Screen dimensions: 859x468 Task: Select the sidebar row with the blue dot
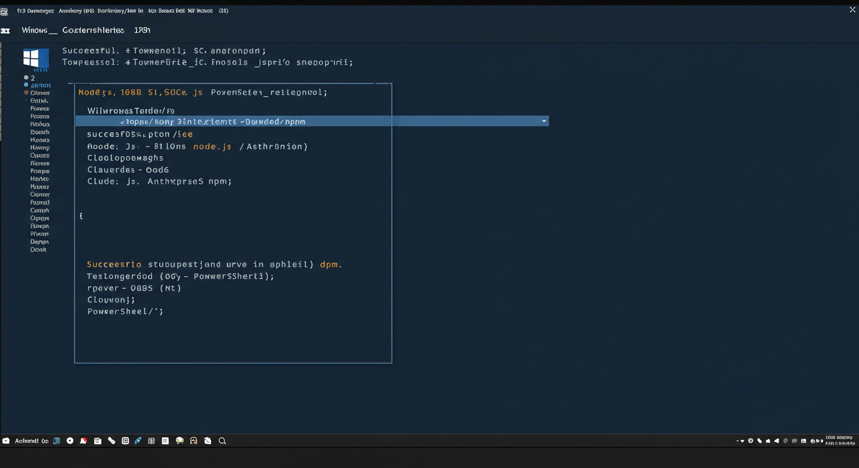tap(37, 85)
